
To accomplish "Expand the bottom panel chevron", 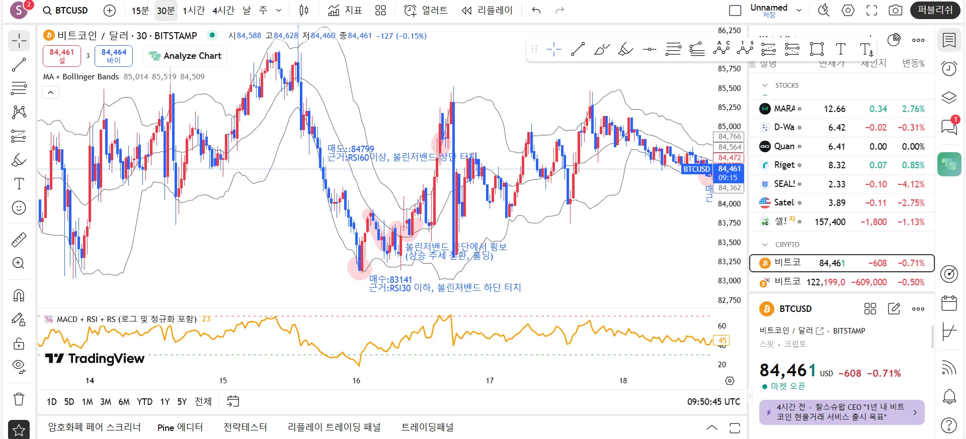I will coord(712,428).
